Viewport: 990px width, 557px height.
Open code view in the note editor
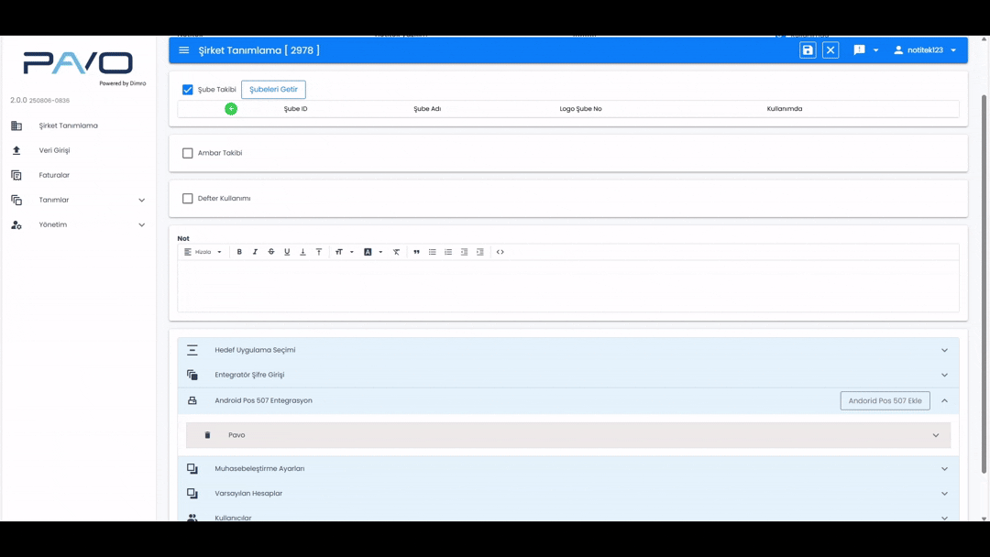click(500, 252)
